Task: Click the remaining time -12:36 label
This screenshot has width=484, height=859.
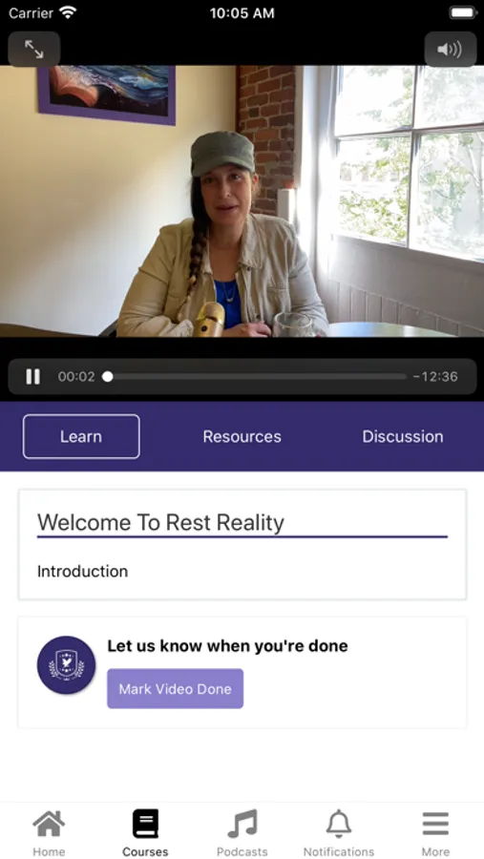Action: (435, 376)
